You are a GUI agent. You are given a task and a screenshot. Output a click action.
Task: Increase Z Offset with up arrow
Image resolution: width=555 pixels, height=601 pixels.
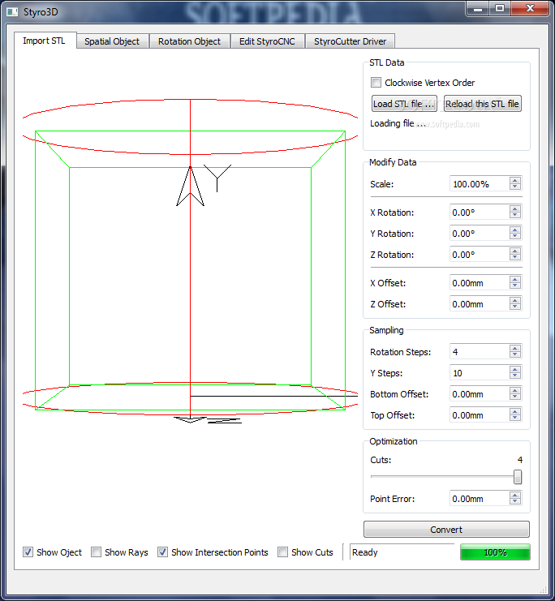pyautogui.click(x=515, y=300)
